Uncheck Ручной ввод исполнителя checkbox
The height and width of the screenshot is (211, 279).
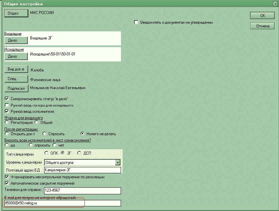(x=7, y=112)
